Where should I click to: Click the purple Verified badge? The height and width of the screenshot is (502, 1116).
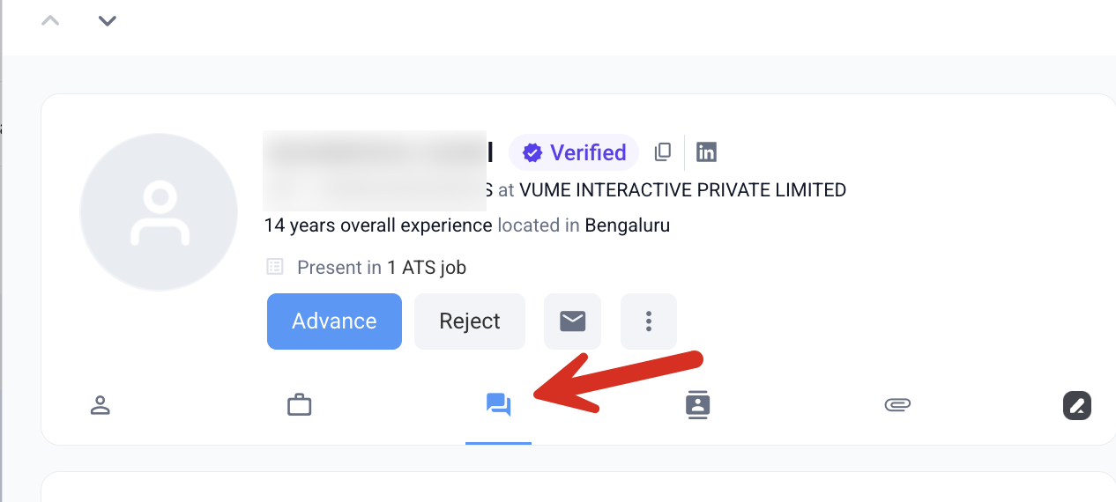[x=574, y=152]
